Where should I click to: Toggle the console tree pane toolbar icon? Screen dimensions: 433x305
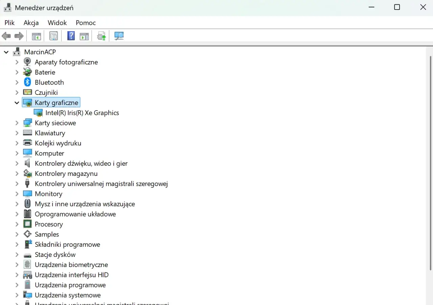[x=36, y=36]
